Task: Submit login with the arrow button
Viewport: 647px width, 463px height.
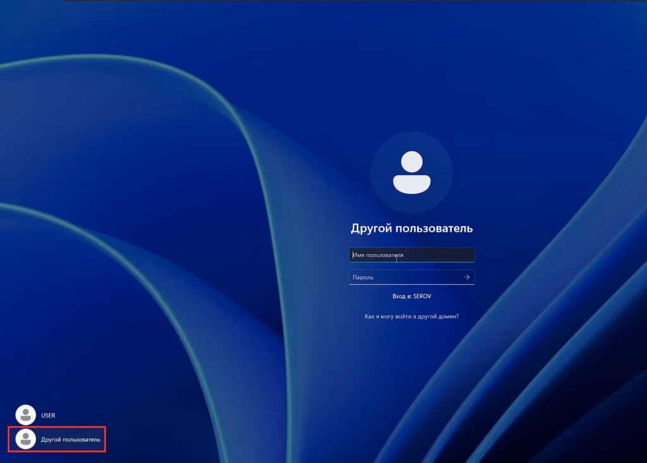Action: pyautogui.click(x=467, y=277)
